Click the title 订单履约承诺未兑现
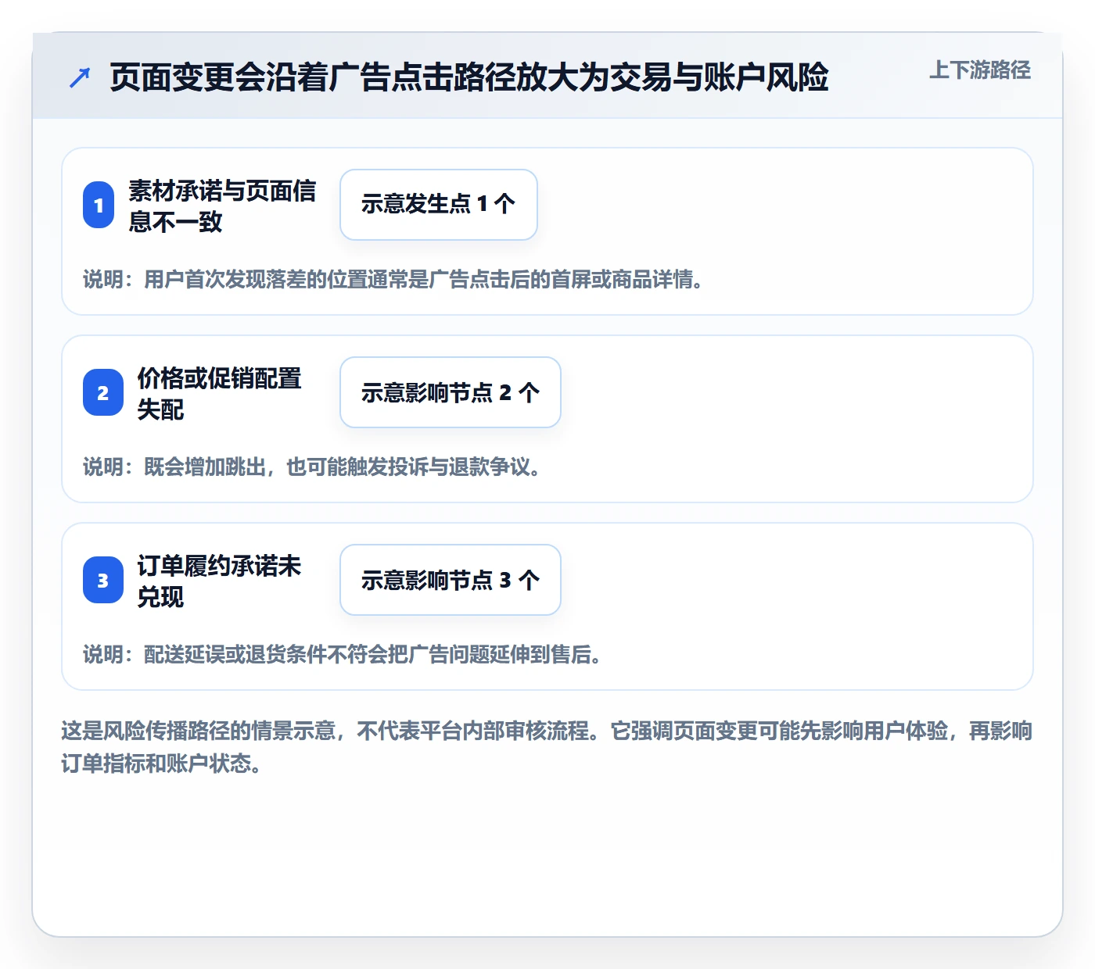Image resolution: width=1095 pixels, height=969 pixels. (x=220, y=581)
